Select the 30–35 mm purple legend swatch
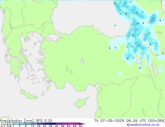Screen dimensions: 165x127 pos(58,124)
